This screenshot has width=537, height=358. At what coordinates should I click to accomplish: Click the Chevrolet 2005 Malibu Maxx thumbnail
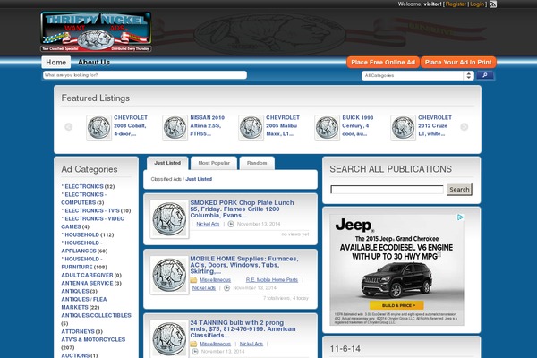251,127
